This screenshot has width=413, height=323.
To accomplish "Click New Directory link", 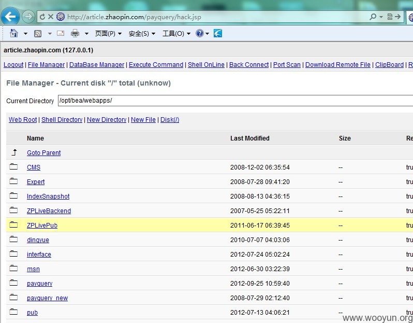I will click(x=107, y=120).
